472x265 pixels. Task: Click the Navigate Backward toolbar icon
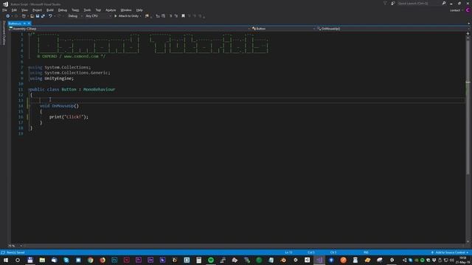click(x=7, y=16)
